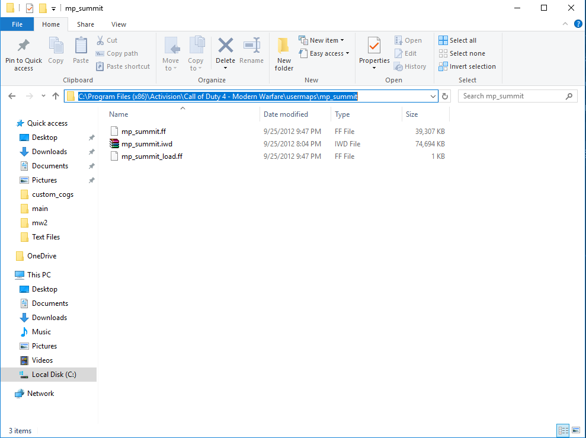Click the title bar Properties checkmark icon
This screenshot has height=438, width=586.
(x=30, y=8)
